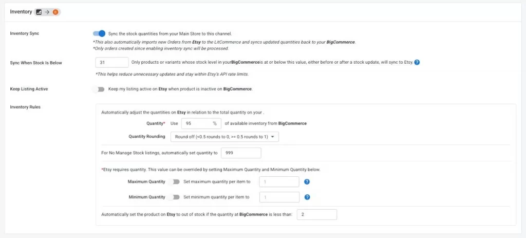526x238 pixels.
Task: Click the No Manage Stock quantity field 999
Action: (241, 153)
